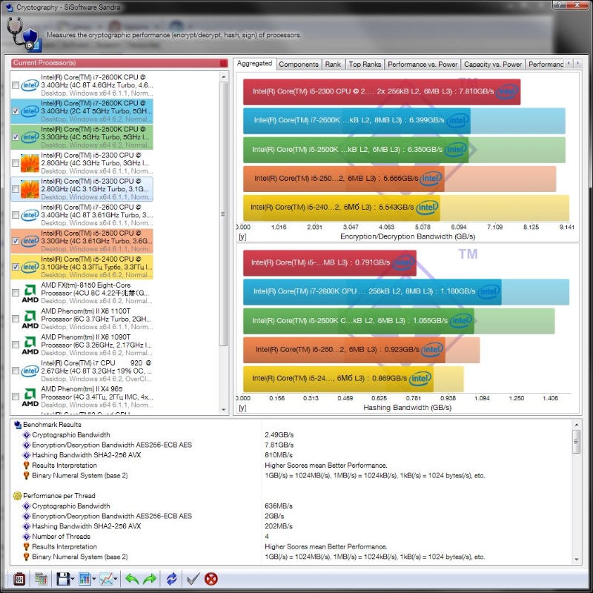Click Intel logo on red i5-2300 encryption bar

point(508,91)
